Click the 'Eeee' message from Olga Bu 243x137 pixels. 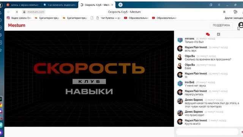(x=188, y=68)
